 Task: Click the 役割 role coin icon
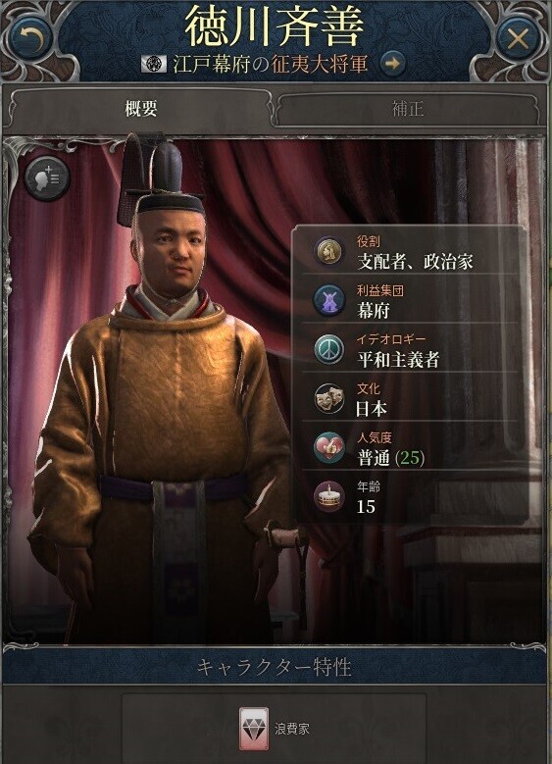(328, 251)
